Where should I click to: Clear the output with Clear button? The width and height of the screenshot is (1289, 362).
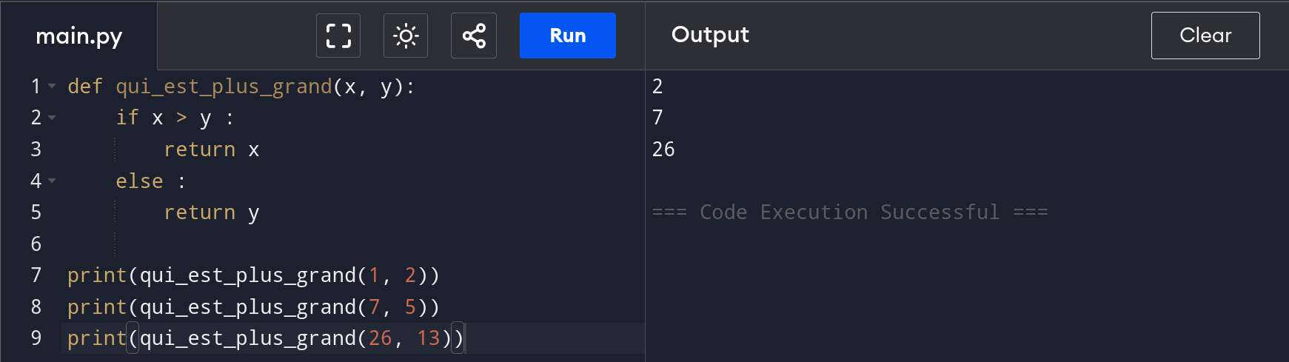tap(1205, 36)
